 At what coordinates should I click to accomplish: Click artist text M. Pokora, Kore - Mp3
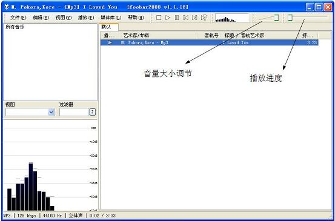click(x=144, y=42)
